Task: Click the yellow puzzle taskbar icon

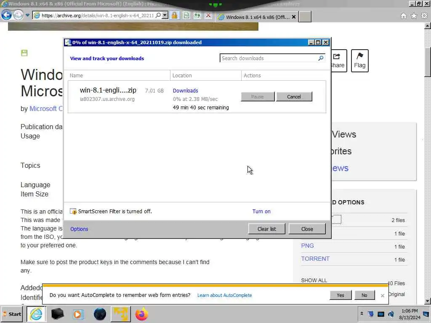Action: [120, 314]
